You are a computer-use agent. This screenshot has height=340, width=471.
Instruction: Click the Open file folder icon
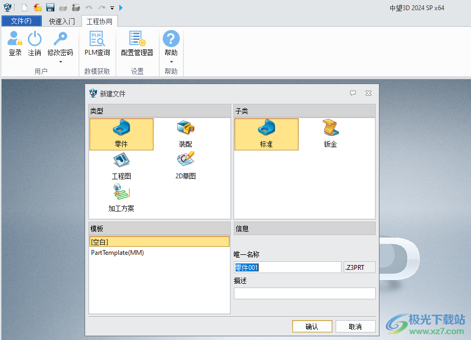(37, 7)
